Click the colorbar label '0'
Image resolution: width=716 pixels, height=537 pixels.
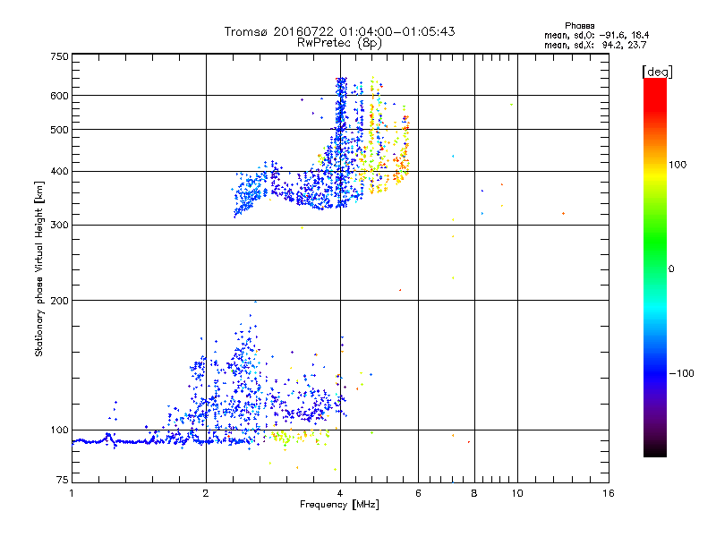click(x=671, y=269)
